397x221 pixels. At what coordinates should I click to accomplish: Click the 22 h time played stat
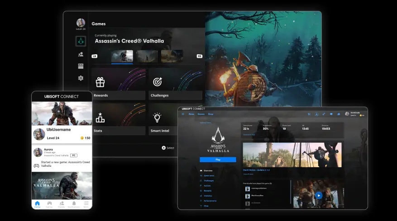[x=246, y=129]
